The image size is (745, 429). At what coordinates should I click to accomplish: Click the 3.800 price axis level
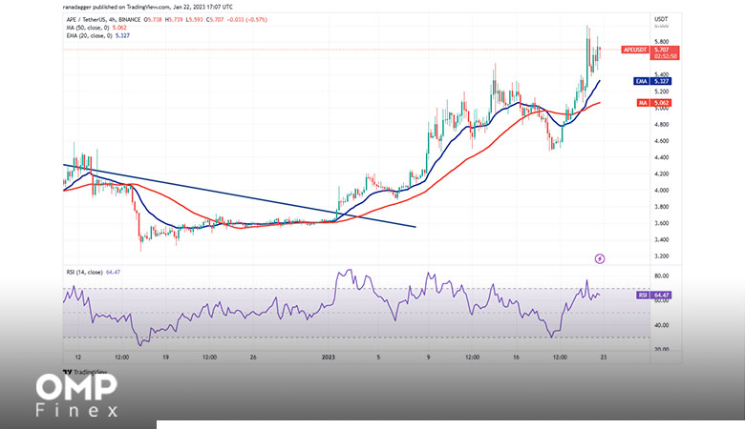point(661,207)
